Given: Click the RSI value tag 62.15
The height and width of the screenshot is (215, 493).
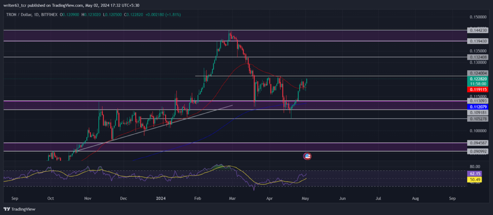Looking at the screenshot, I should (x=475, y=173).
